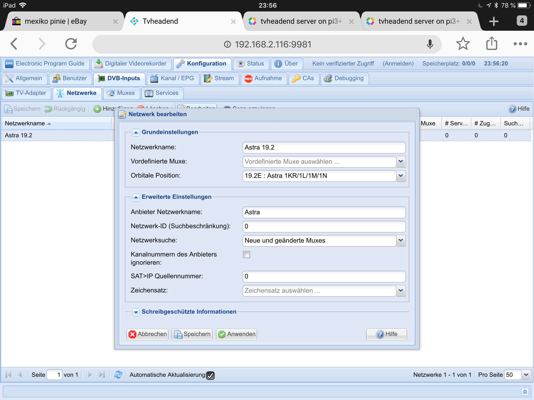
Task: Tap the share icon in browser toolbar
Action: tap(492, 43)
